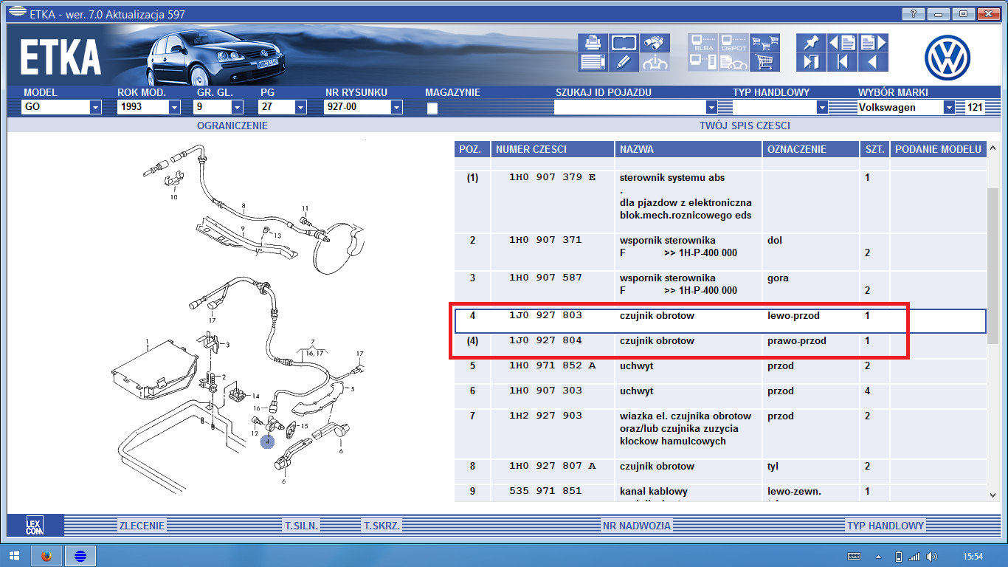Click the NR NADWOZIA button
This screenshot has width=1008, height=567.
(636, 526)
